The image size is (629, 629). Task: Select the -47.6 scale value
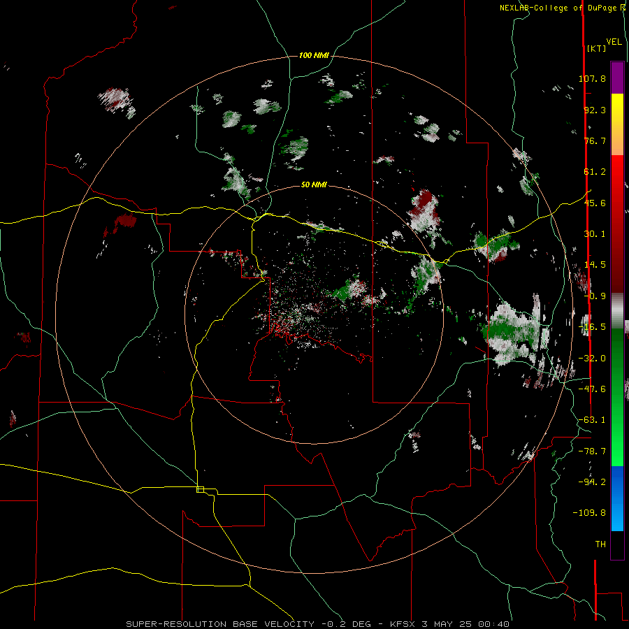click(x=592, y=389)
